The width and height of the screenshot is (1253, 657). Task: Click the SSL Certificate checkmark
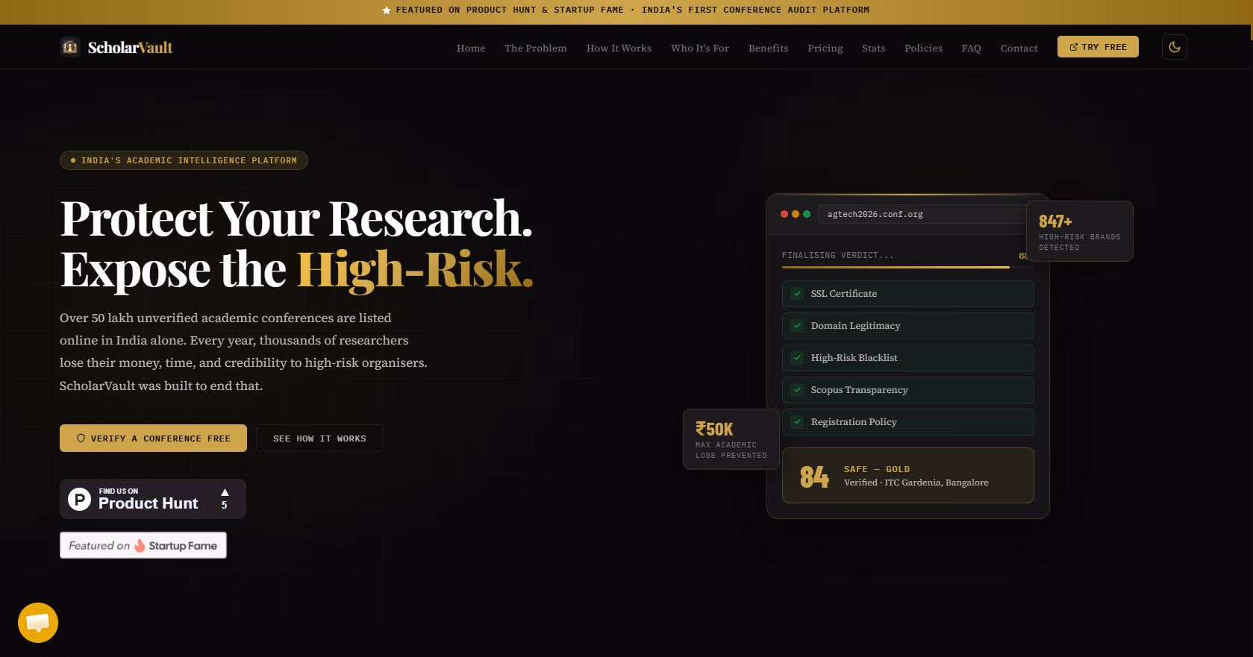pyautogui.click(x=798, y=294)
